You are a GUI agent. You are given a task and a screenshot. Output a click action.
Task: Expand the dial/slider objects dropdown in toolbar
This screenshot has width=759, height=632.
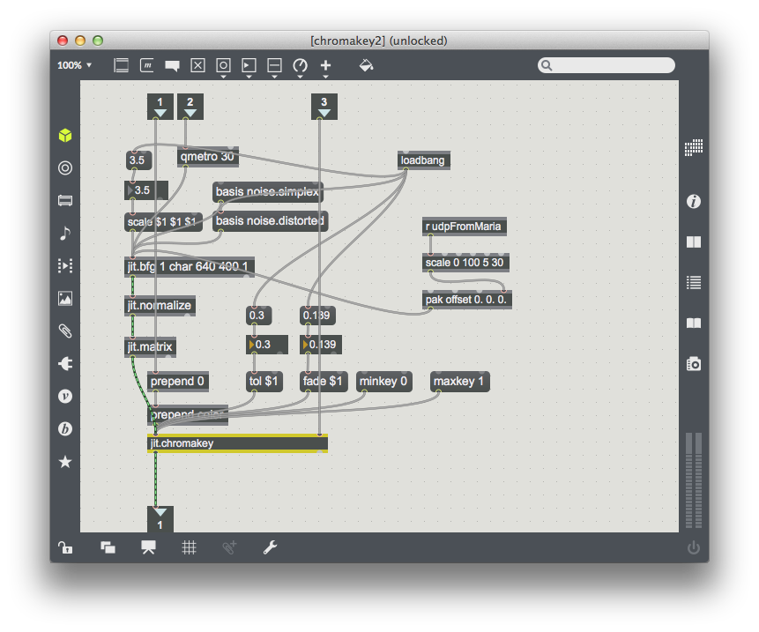pyautogui.click(x=300, y=66)
